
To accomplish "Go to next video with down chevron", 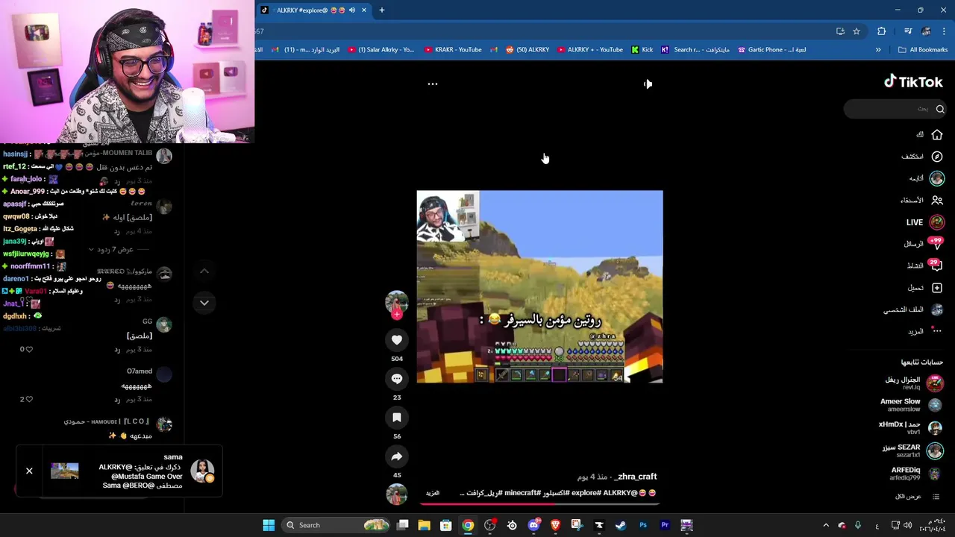I will tap(204, 303).
